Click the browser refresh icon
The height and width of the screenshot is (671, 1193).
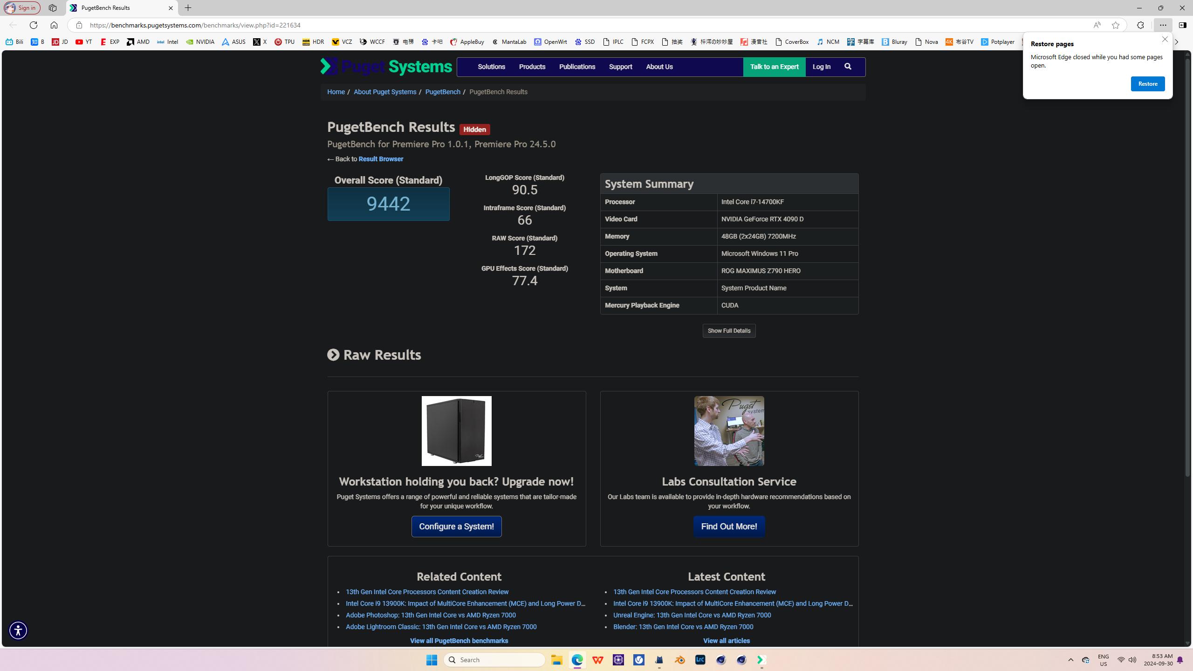click(x=34, y=25)
